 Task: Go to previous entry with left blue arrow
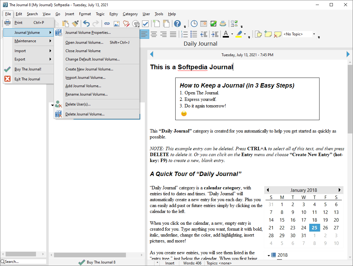pos(151,54)
